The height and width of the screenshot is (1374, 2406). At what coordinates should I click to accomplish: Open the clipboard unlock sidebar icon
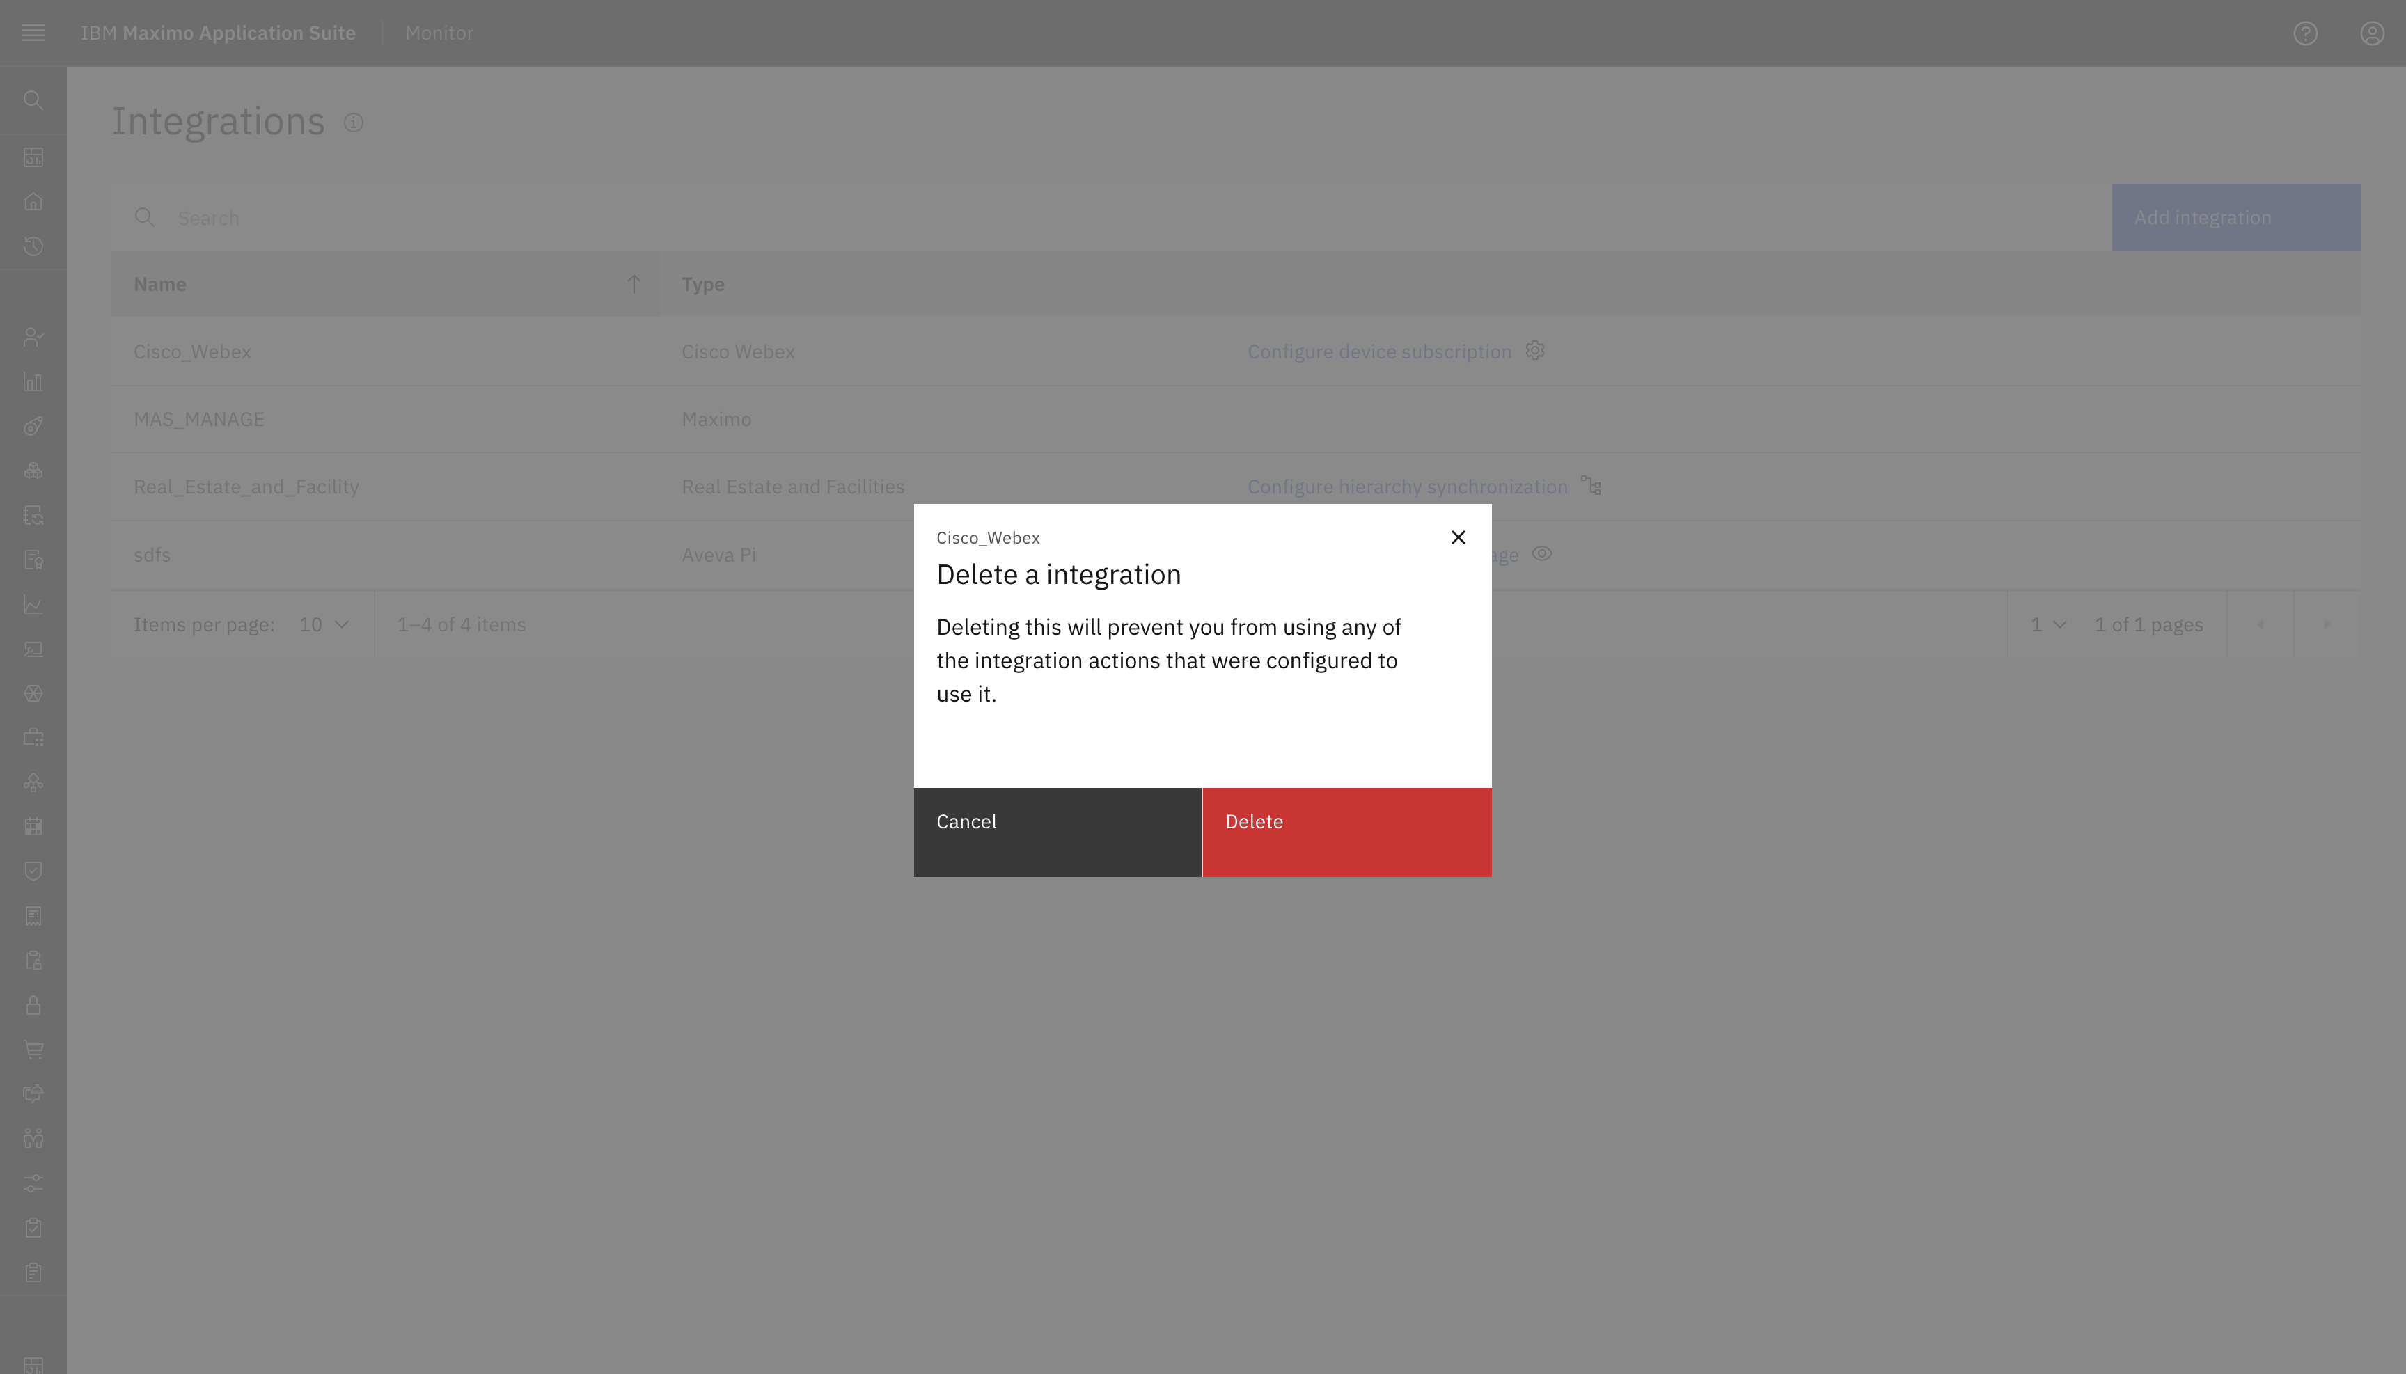(x=33, y=961)
